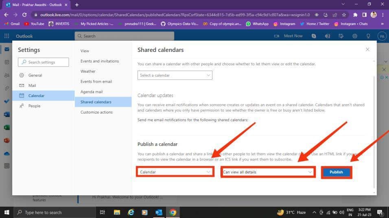Close the Settings dialog
The width and height of the screenshot is (389, 218).
click(x=367, y=50)
